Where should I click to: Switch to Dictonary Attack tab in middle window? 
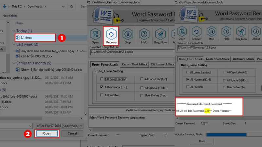162,64
